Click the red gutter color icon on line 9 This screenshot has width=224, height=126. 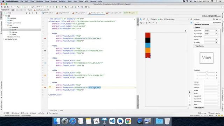(45, 38)
